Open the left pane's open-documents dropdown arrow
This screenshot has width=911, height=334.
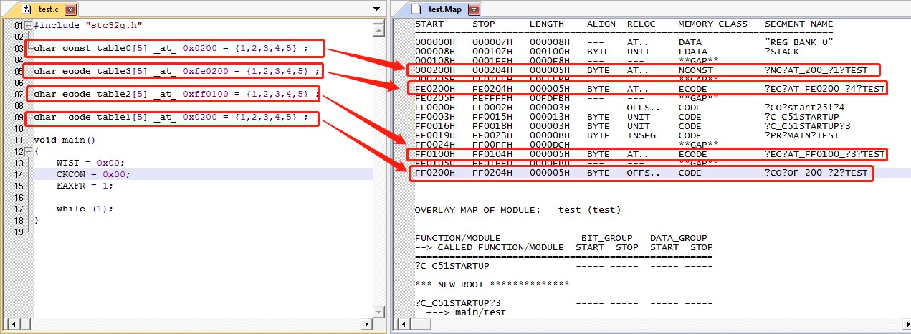[377, 9]
